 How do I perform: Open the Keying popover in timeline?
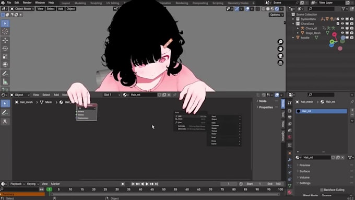coord(33,184)
